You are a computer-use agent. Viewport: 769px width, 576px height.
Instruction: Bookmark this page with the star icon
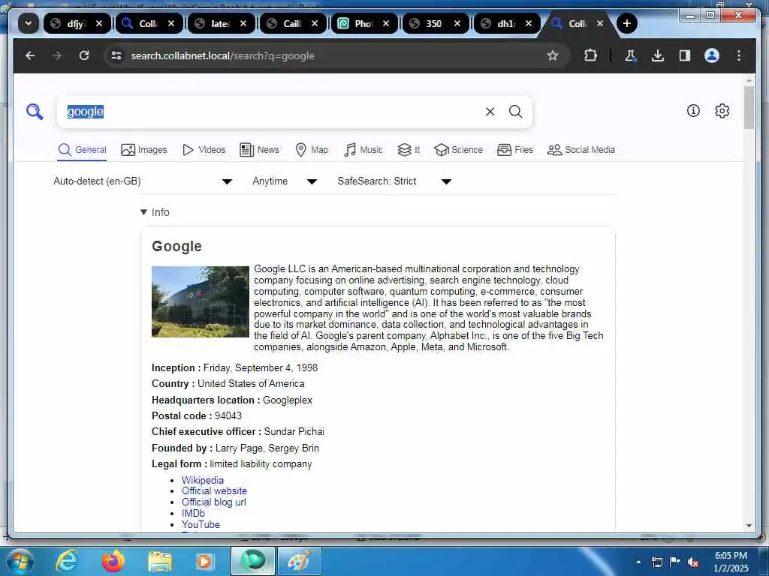point(553,55)
